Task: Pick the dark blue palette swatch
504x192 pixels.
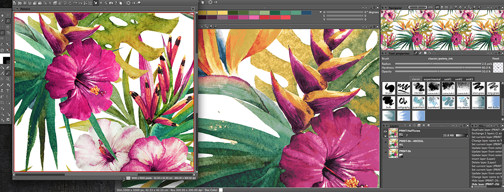Action: click(x=307, y=12)
